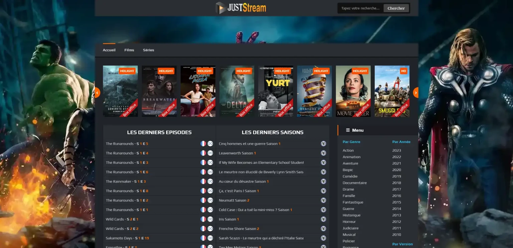
Task: Focus the 'Tapez votre recherche' search field
Action: pyautogui.click(x=361, y=8)
